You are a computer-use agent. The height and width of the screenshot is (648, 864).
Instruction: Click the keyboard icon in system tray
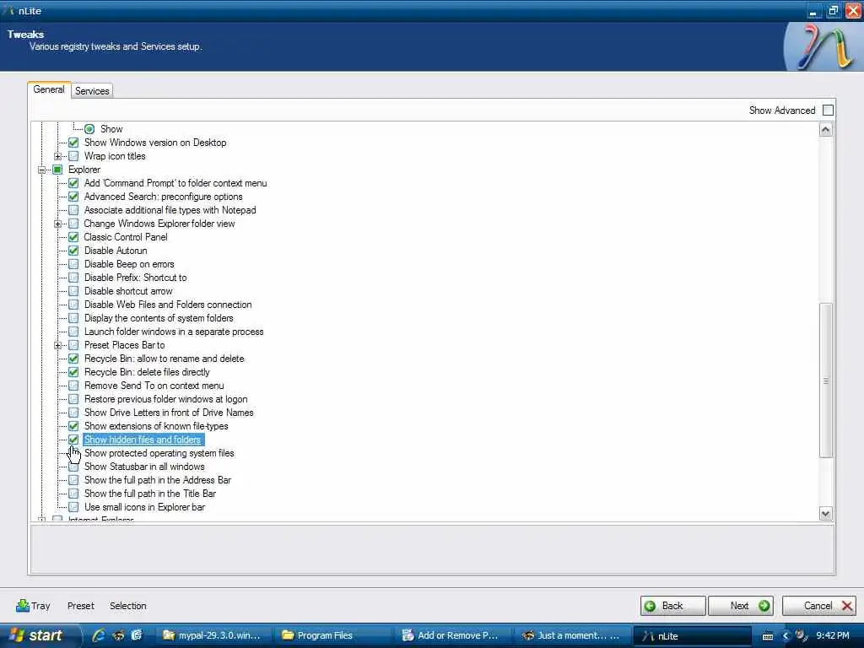(x=768, y=636)
